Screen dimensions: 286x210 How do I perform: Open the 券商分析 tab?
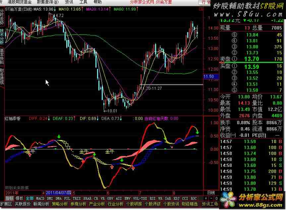(x=79, y=204)
